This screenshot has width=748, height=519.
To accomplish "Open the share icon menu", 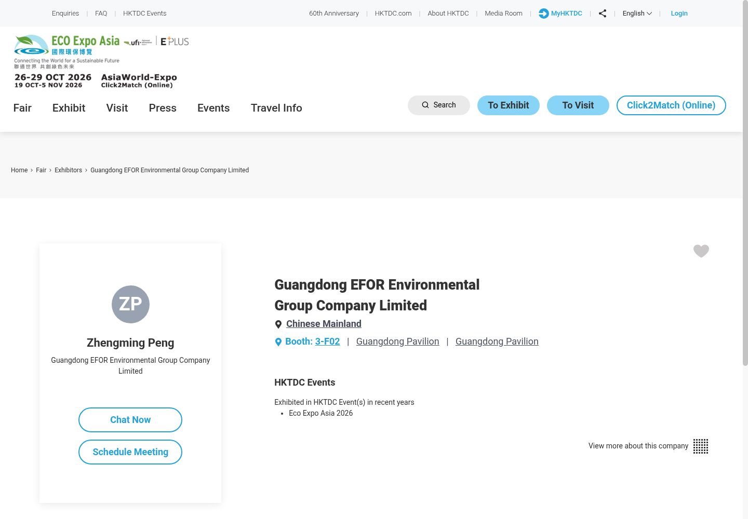I will tap(603, 13).
